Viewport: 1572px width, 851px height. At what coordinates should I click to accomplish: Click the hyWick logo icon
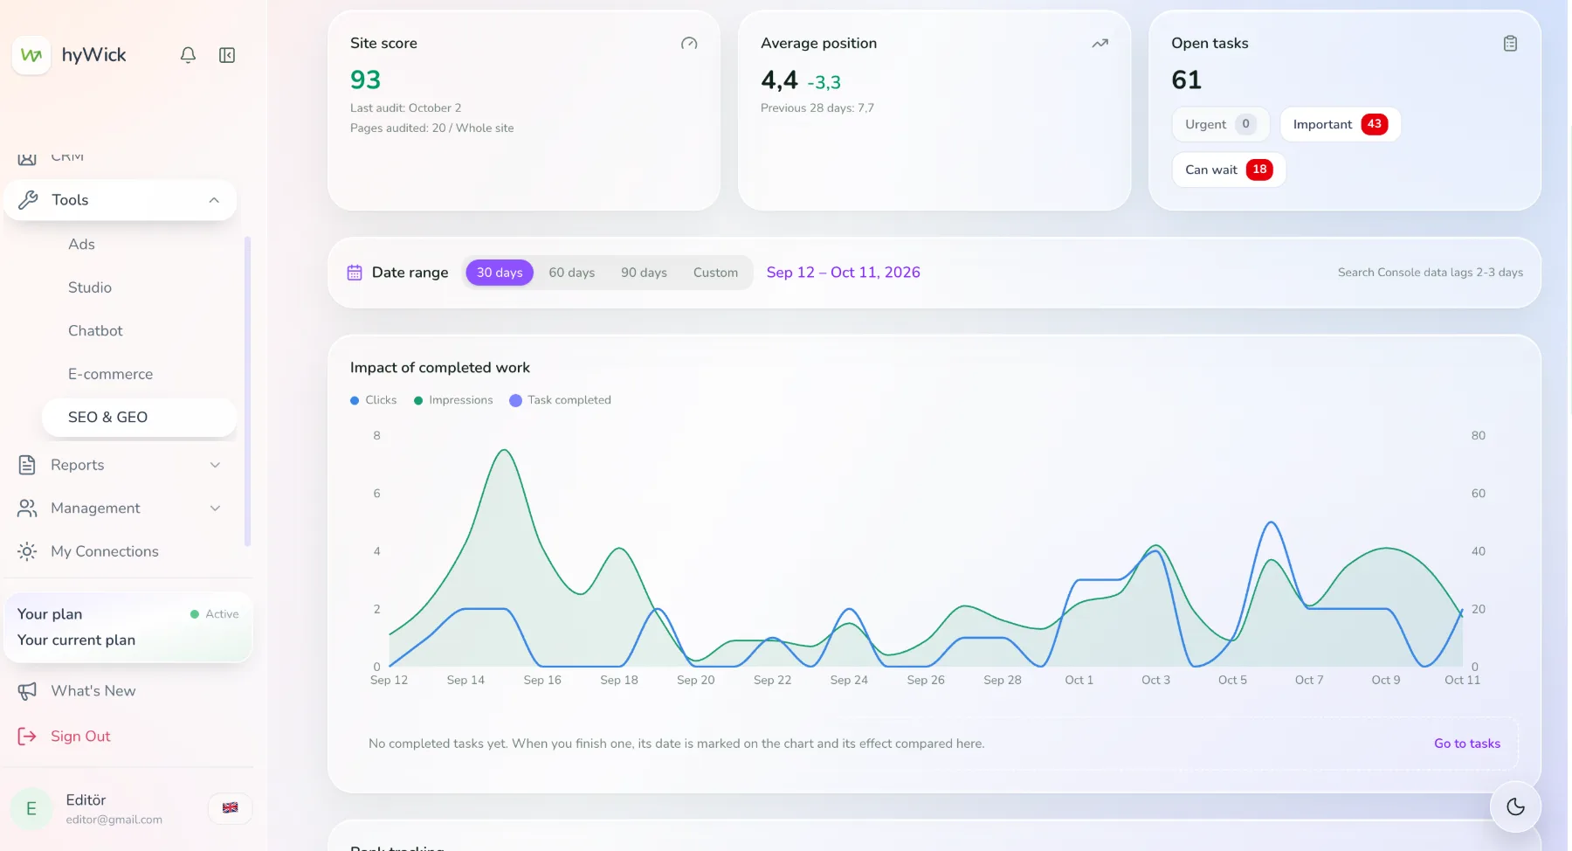(31, 55)
